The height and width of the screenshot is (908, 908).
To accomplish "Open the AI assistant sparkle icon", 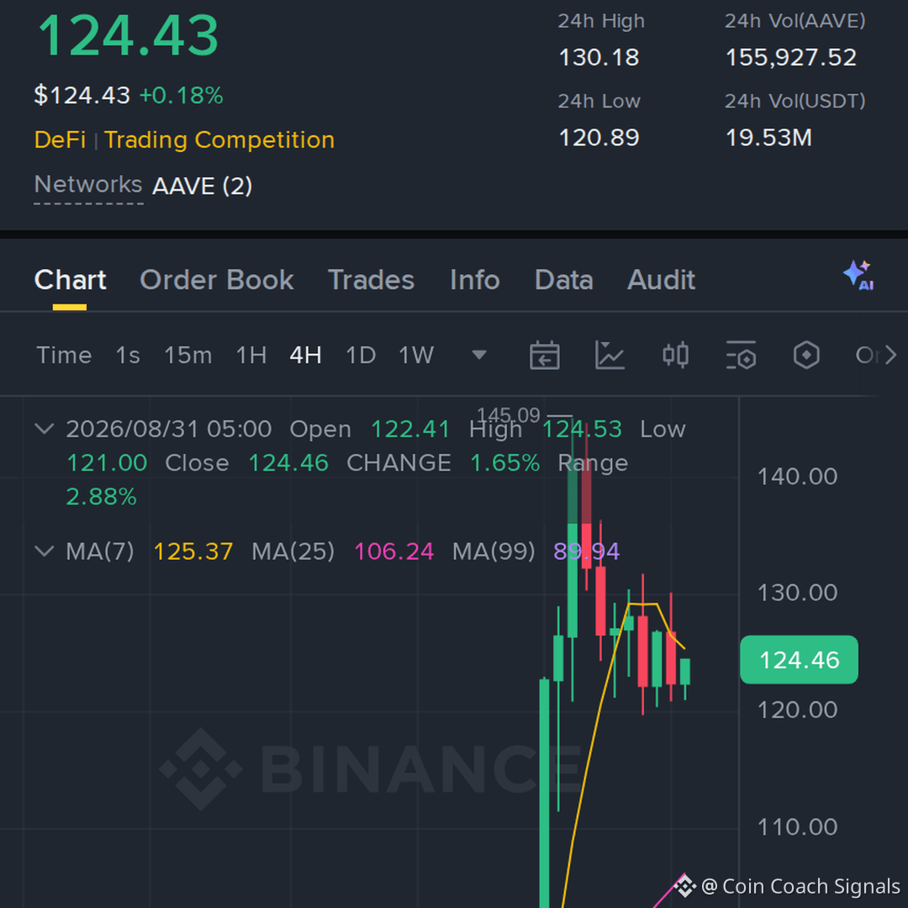I will pyautogui.click(x=858, y=276).
